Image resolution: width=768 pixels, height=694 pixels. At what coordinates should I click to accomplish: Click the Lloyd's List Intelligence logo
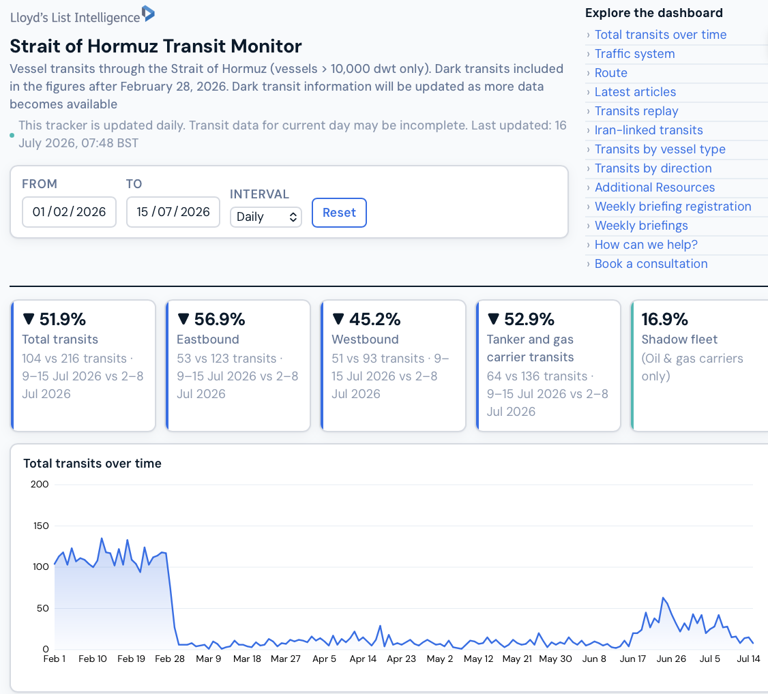(x=83, y=15)
